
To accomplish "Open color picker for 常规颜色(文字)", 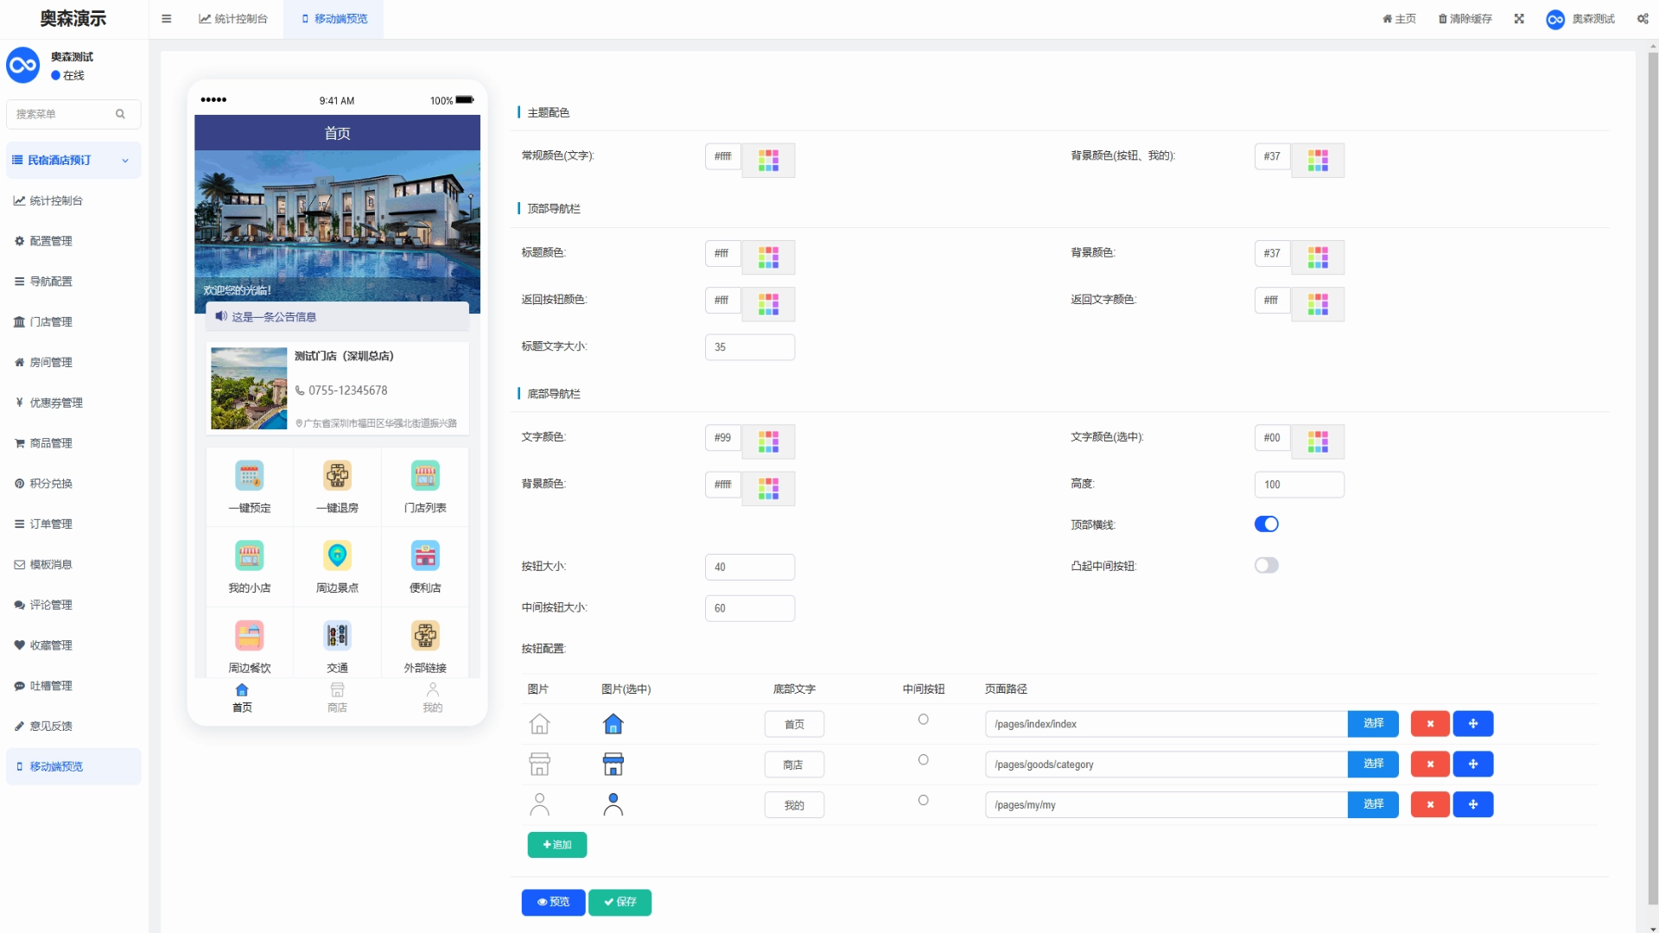I will 768,161.
